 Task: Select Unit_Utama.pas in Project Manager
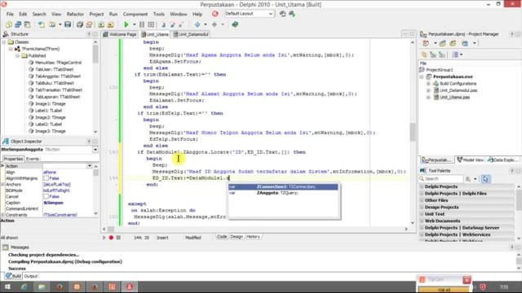click(x=455, y=98)
